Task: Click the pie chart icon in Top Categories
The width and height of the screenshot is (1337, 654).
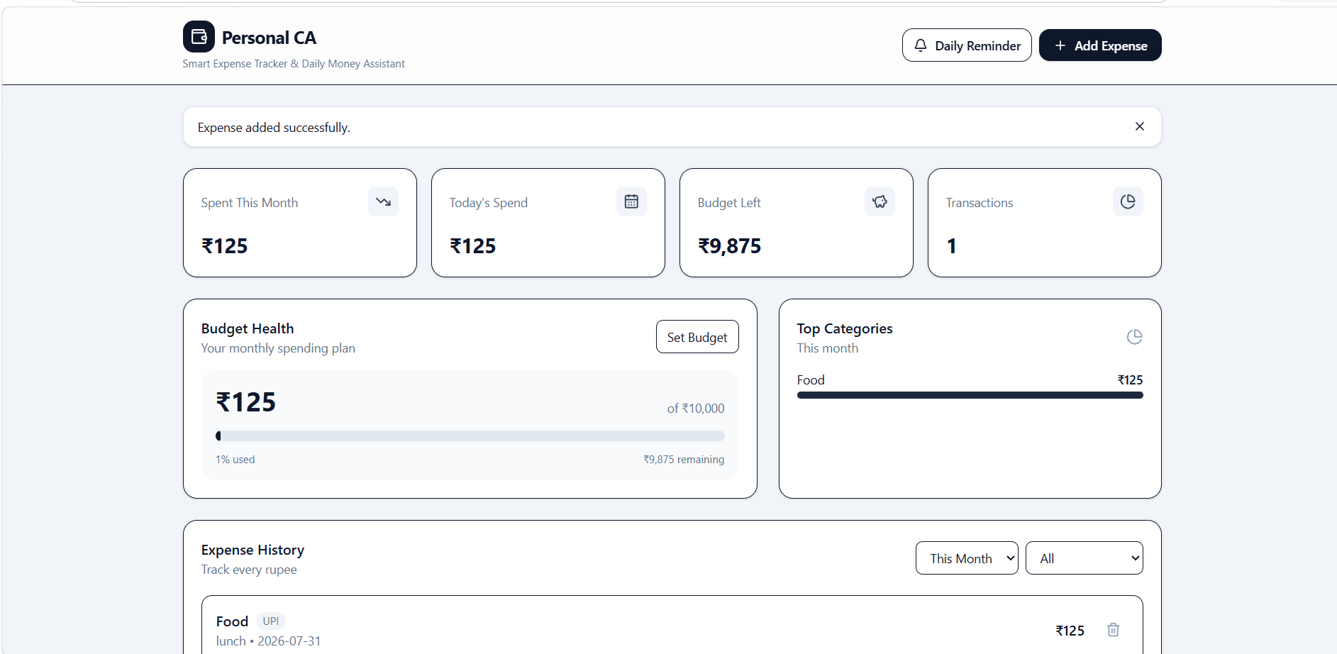Action: [1135, 337]
